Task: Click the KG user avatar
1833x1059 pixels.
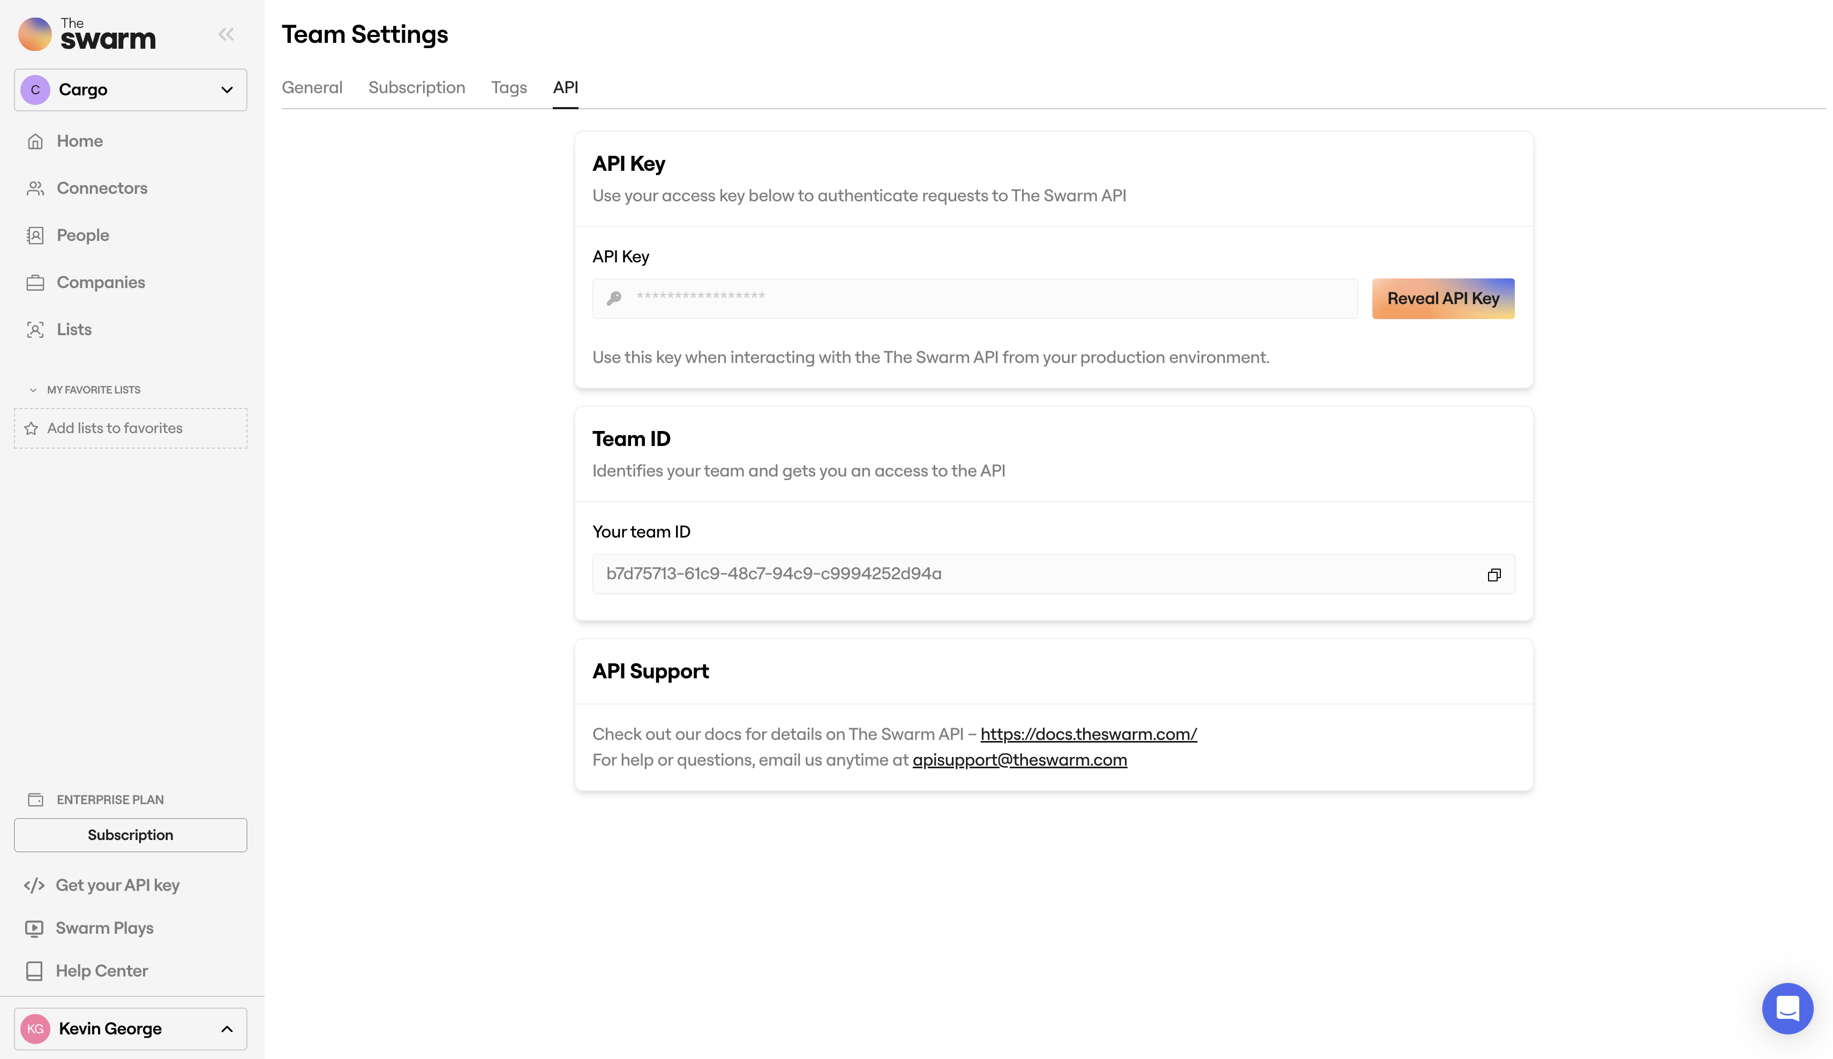Action: (35, 1028)
